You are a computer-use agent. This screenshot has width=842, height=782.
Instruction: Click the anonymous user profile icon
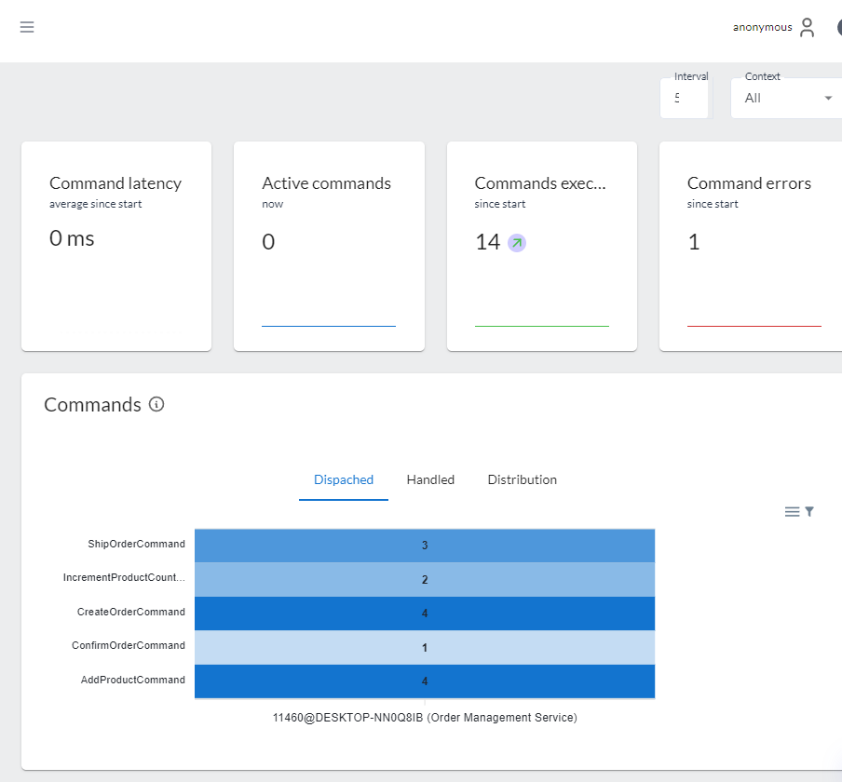pos(807,27)
